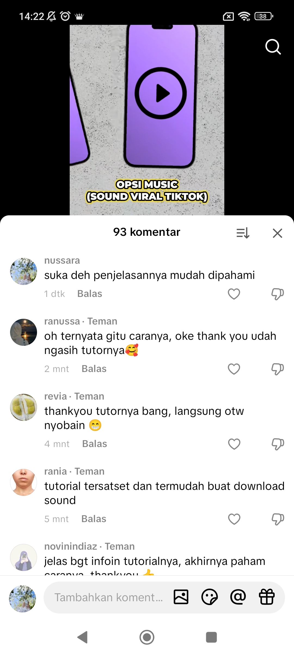Mention a user with the @ icon
294x655 pixels.
tap(238, 597)
